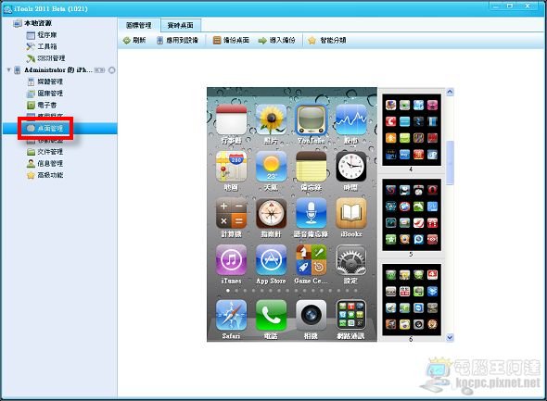Open 電子書 e-books in the sidebar
Viewport: 547px width, 401px height.
42,105
